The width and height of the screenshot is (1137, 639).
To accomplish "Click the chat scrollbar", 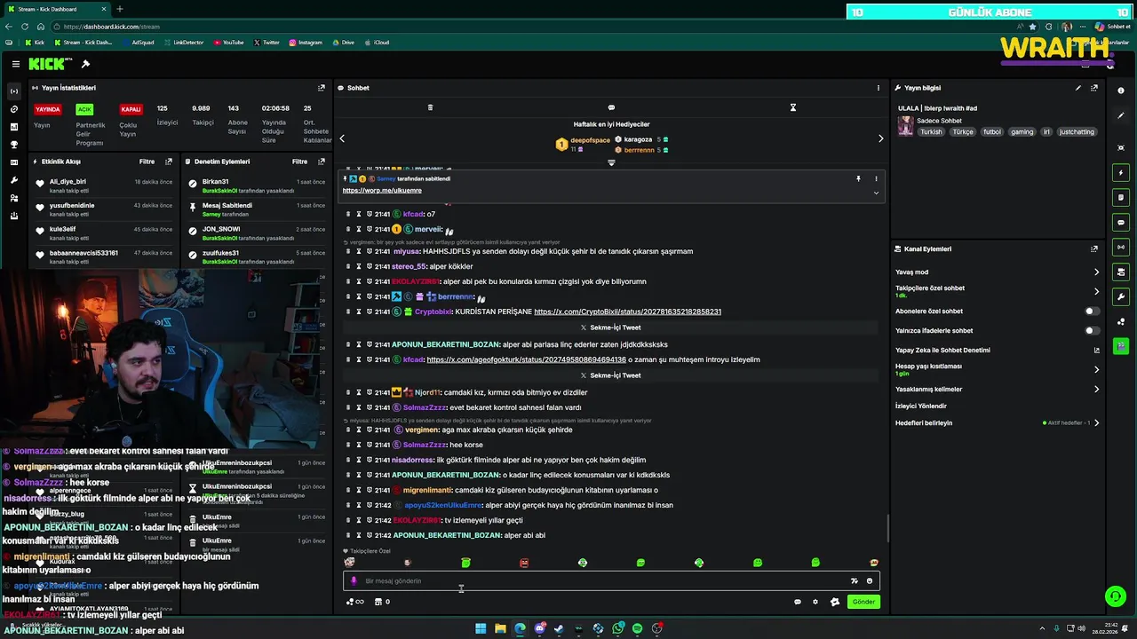I will [x=887, y=528].
